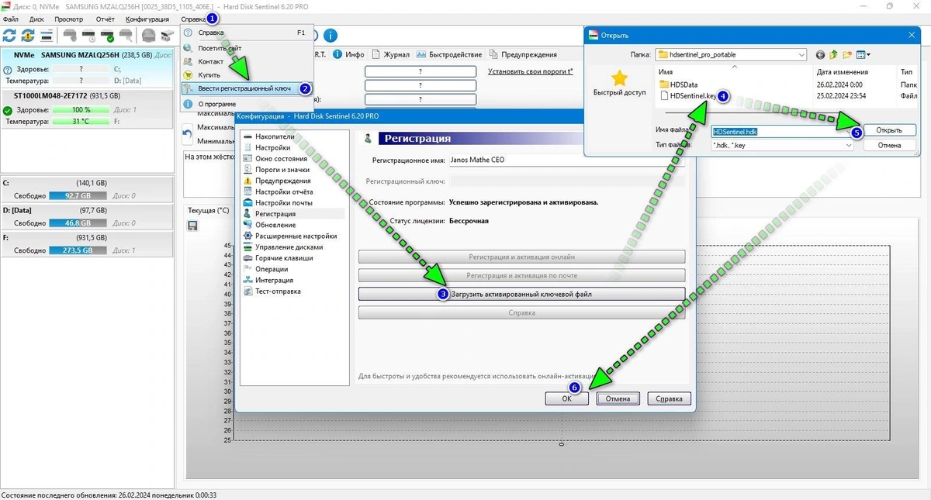Click the Refresh disk data toolbar icon
931x500 pixels.
click(x=9, y=35)
